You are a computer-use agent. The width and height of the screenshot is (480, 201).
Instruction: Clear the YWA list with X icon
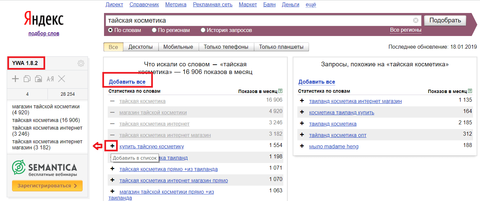[62, 79]
